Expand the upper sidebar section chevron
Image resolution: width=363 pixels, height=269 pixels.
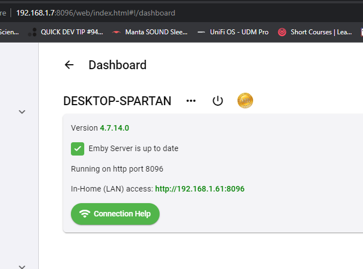point(22,112)
